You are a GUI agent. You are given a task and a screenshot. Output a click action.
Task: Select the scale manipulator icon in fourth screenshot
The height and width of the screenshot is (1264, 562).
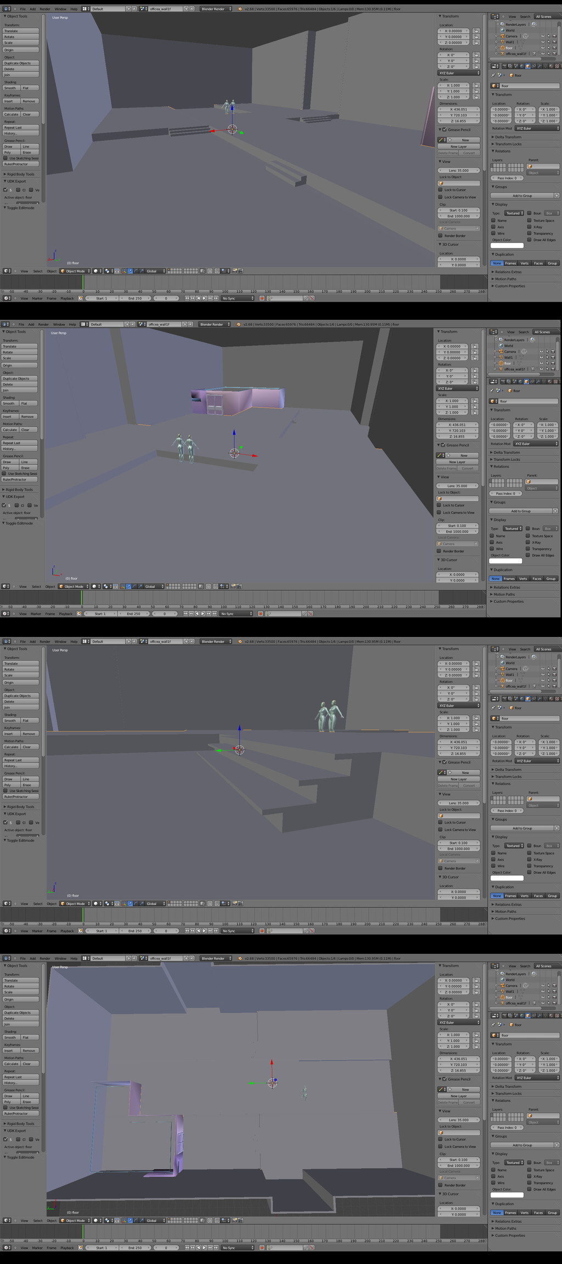141,1221
